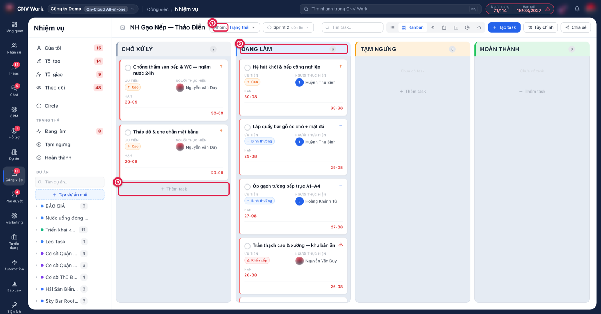
Task: Click the Tìm task search field
Action: pyautogui.click(x=352, y=27)
